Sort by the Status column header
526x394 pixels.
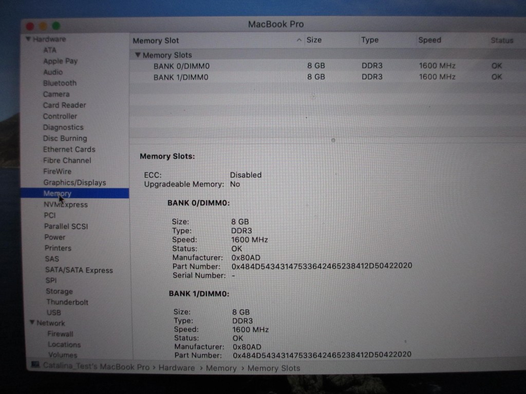click(x=502, y=40)
